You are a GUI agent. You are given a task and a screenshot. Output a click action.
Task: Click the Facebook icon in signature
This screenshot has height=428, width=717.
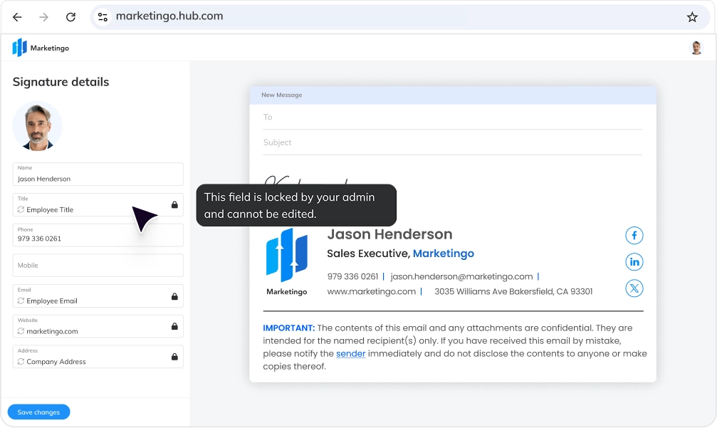click(634, 236)
